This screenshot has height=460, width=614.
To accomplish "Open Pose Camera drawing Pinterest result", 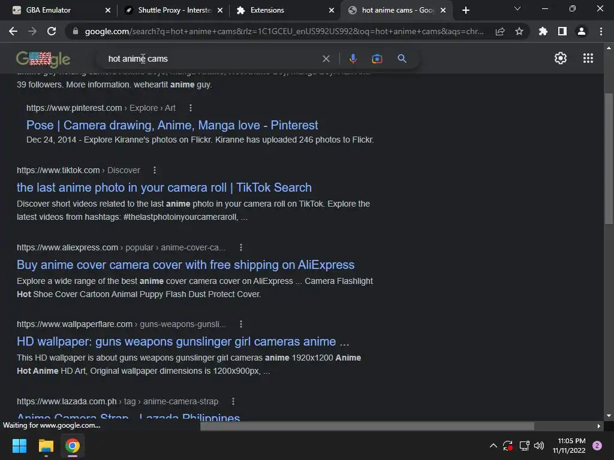I will (x=172, y=125).
